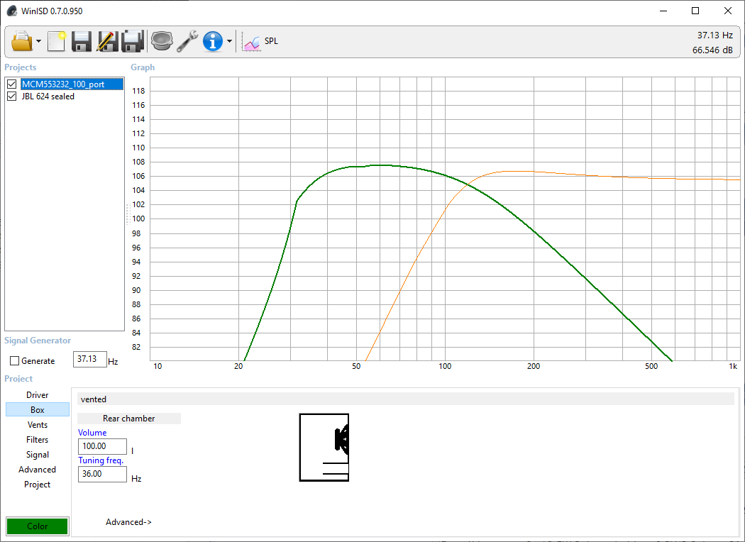Uncheck the JBL 624 sealed project checkbox

pyautogui.click(x=12, y=96)
